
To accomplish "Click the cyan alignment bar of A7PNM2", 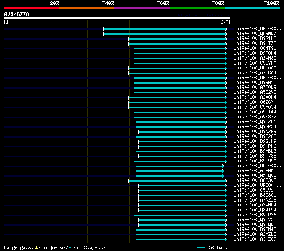I will 179,171.
